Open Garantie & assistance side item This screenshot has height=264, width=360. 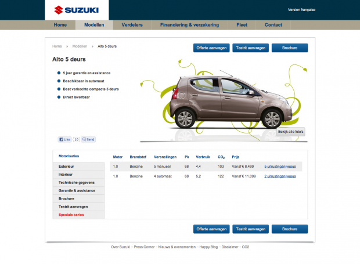point(78,191)
